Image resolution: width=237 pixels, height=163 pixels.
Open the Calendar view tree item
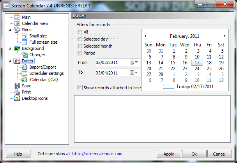coord(35,23)
